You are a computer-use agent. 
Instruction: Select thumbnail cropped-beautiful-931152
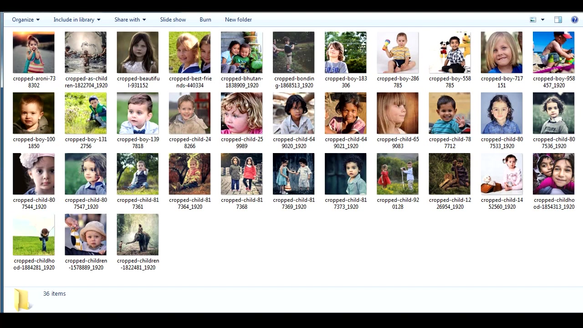[x=138, y=52]
